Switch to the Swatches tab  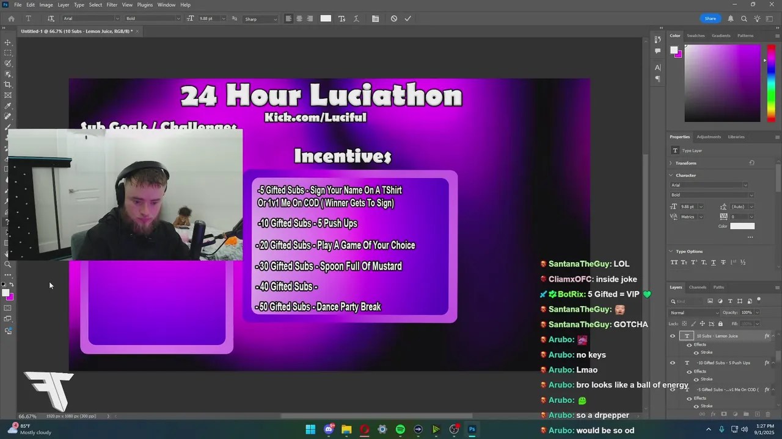(696, 35)
